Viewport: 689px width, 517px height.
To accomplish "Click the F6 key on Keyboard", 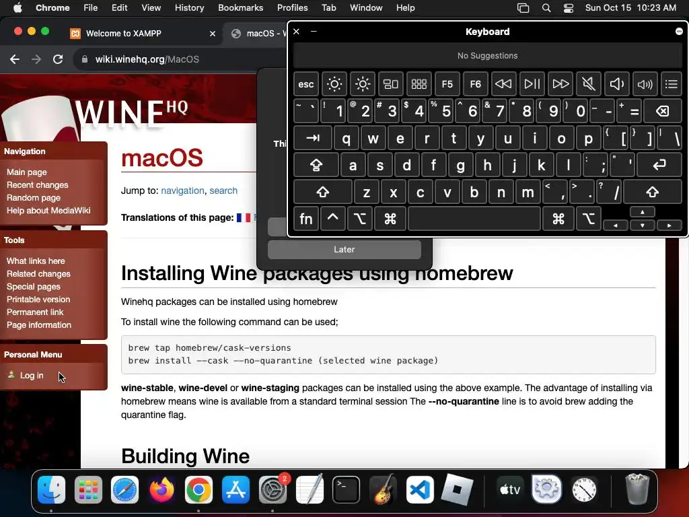I will point(476,84).
